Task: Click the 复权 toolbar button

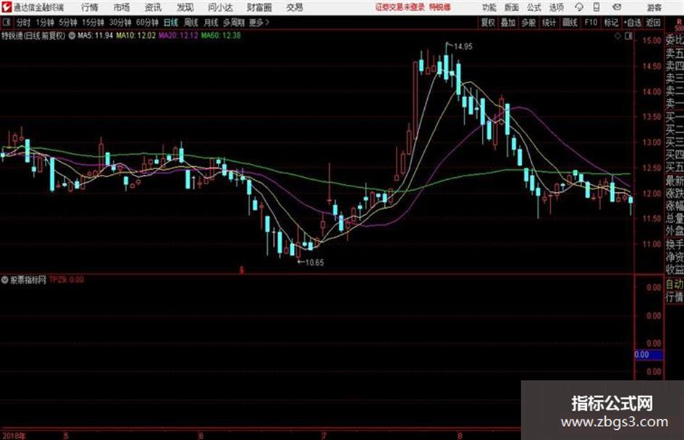Action: [x=488, y=22]
